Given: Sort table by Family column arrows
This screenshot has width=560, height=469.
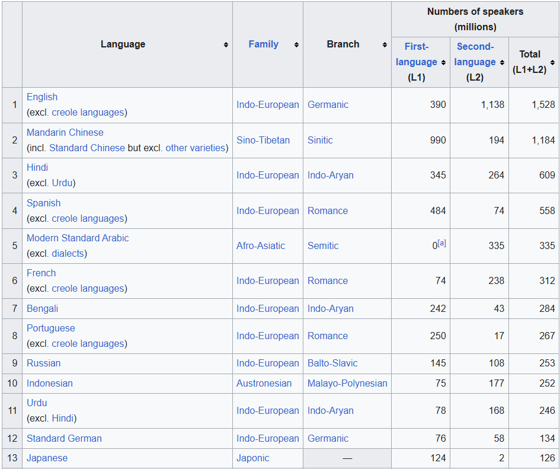Looking at the screenshot, I should coord(296,44).
